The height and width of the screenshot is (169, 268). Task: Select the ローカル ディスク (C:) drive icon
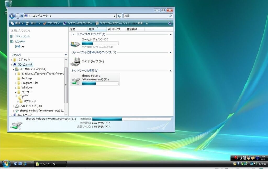click(x=75, y=44)
